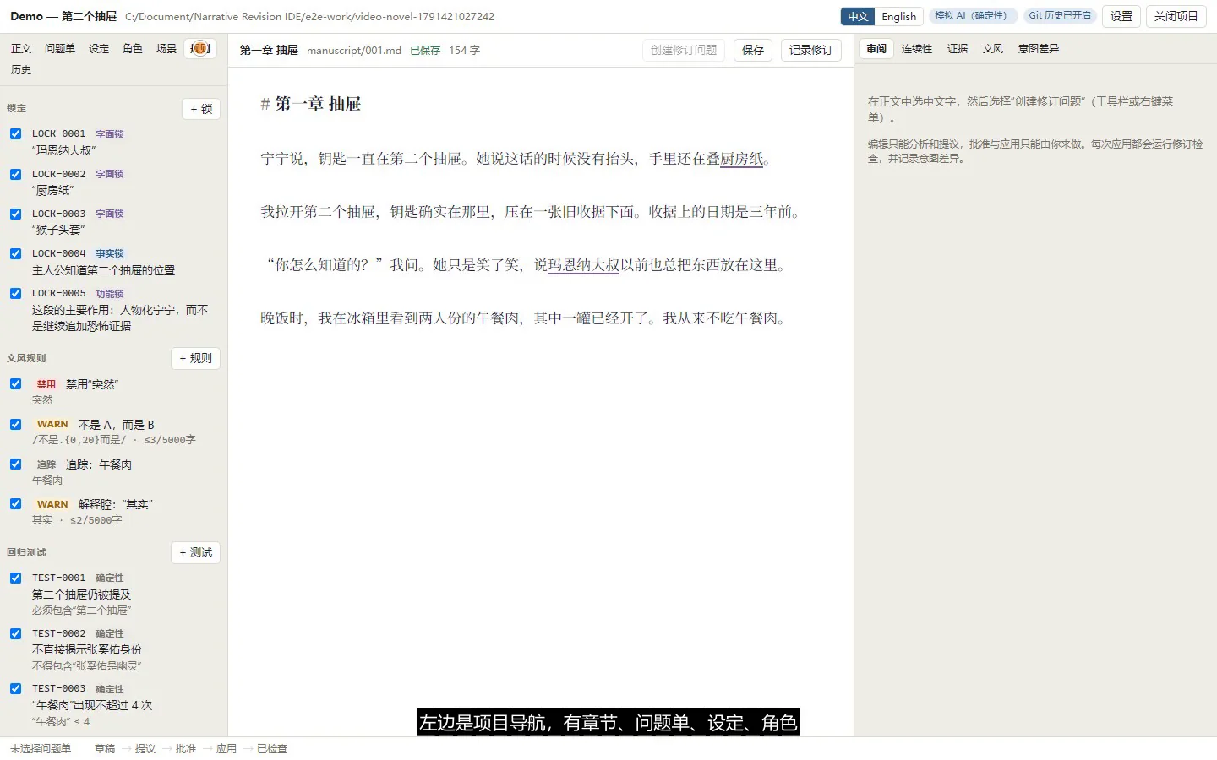Image resolution: width=1217 pixels, height=760 pixels.
Task: Uncheck the TEST-0003 午餐肉 test
Action: (15, 688)
